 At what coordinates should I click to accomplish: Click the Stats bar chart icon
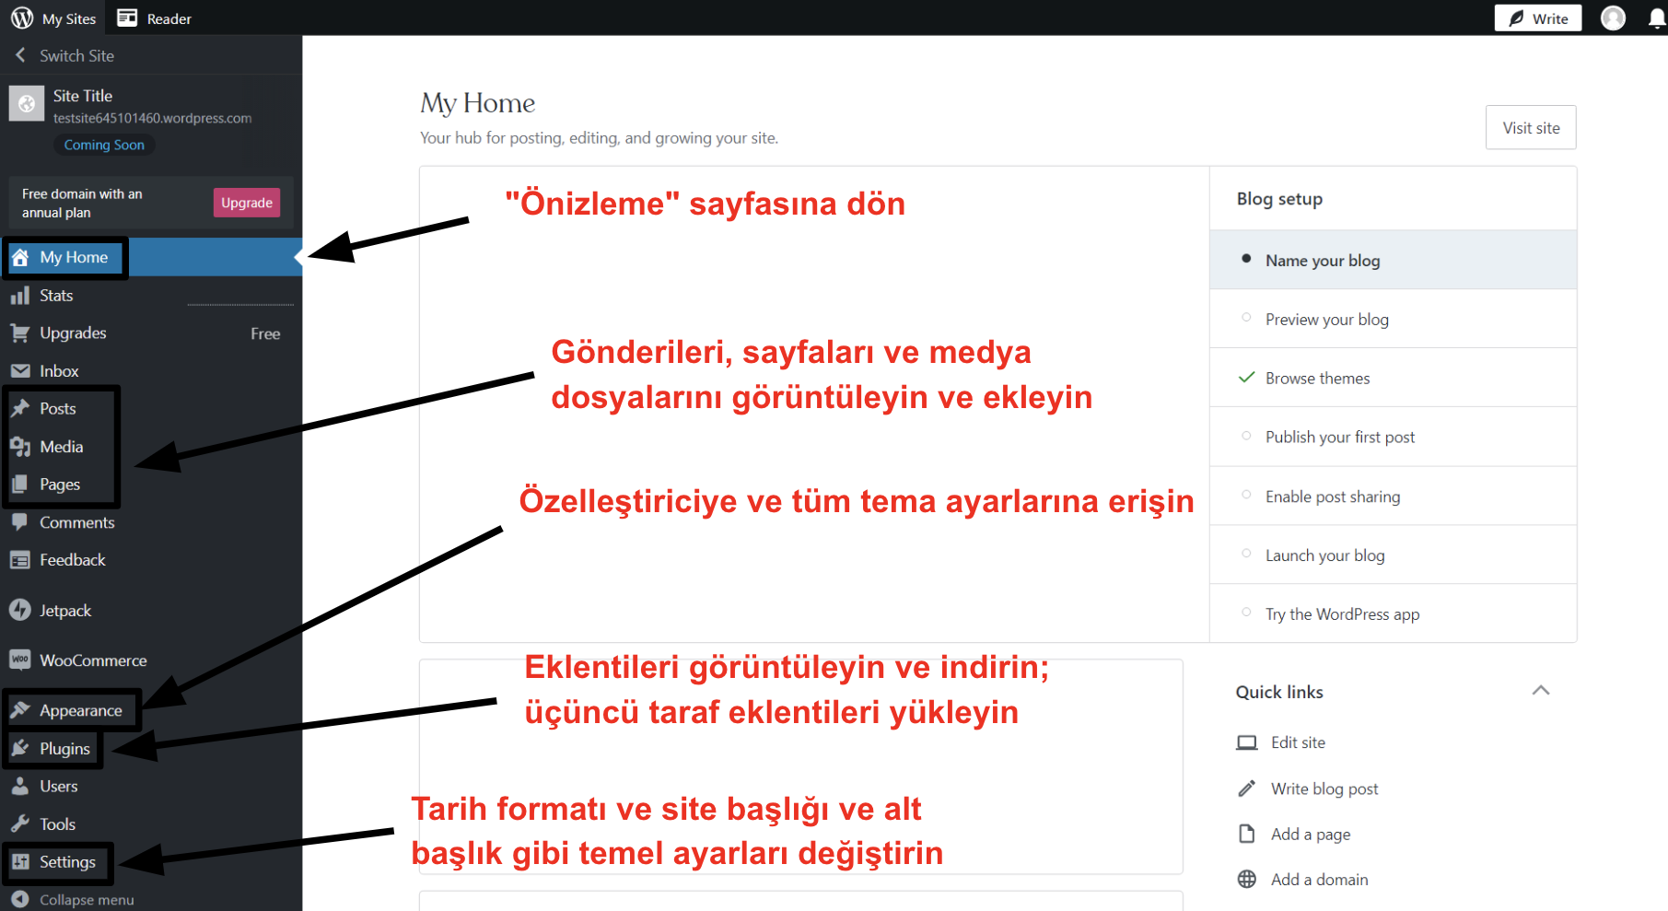coord(20,296)
